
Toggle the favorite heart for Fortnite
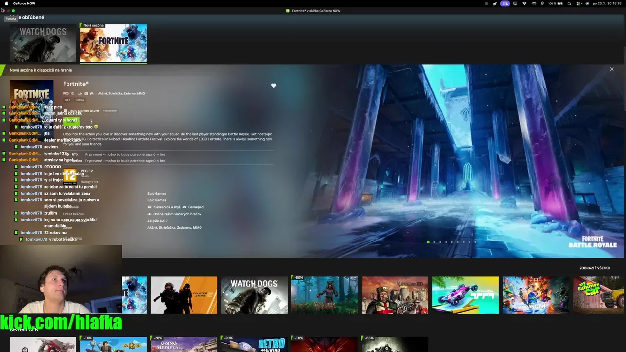(274, 86)
